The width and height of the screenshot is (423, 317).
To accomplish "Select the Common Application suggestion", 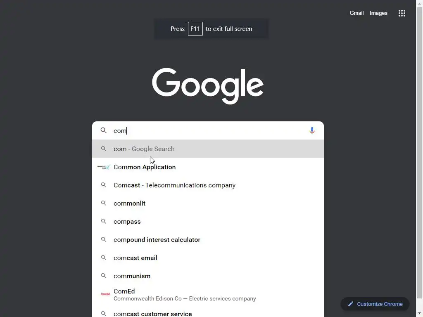I will point(208,167).
